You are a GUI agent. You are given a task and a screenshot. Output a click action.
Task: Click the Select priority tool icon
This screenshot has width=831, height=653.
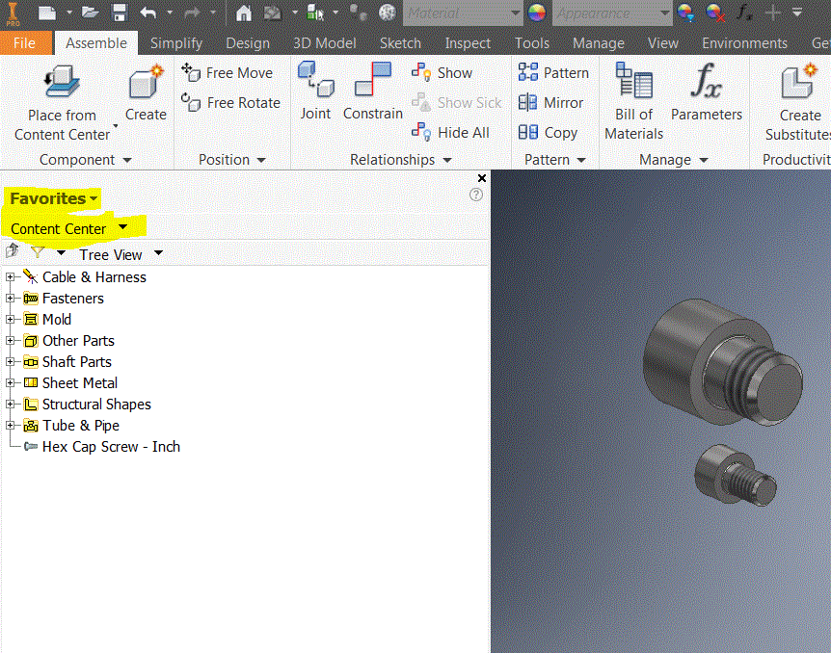coord(315,13)
